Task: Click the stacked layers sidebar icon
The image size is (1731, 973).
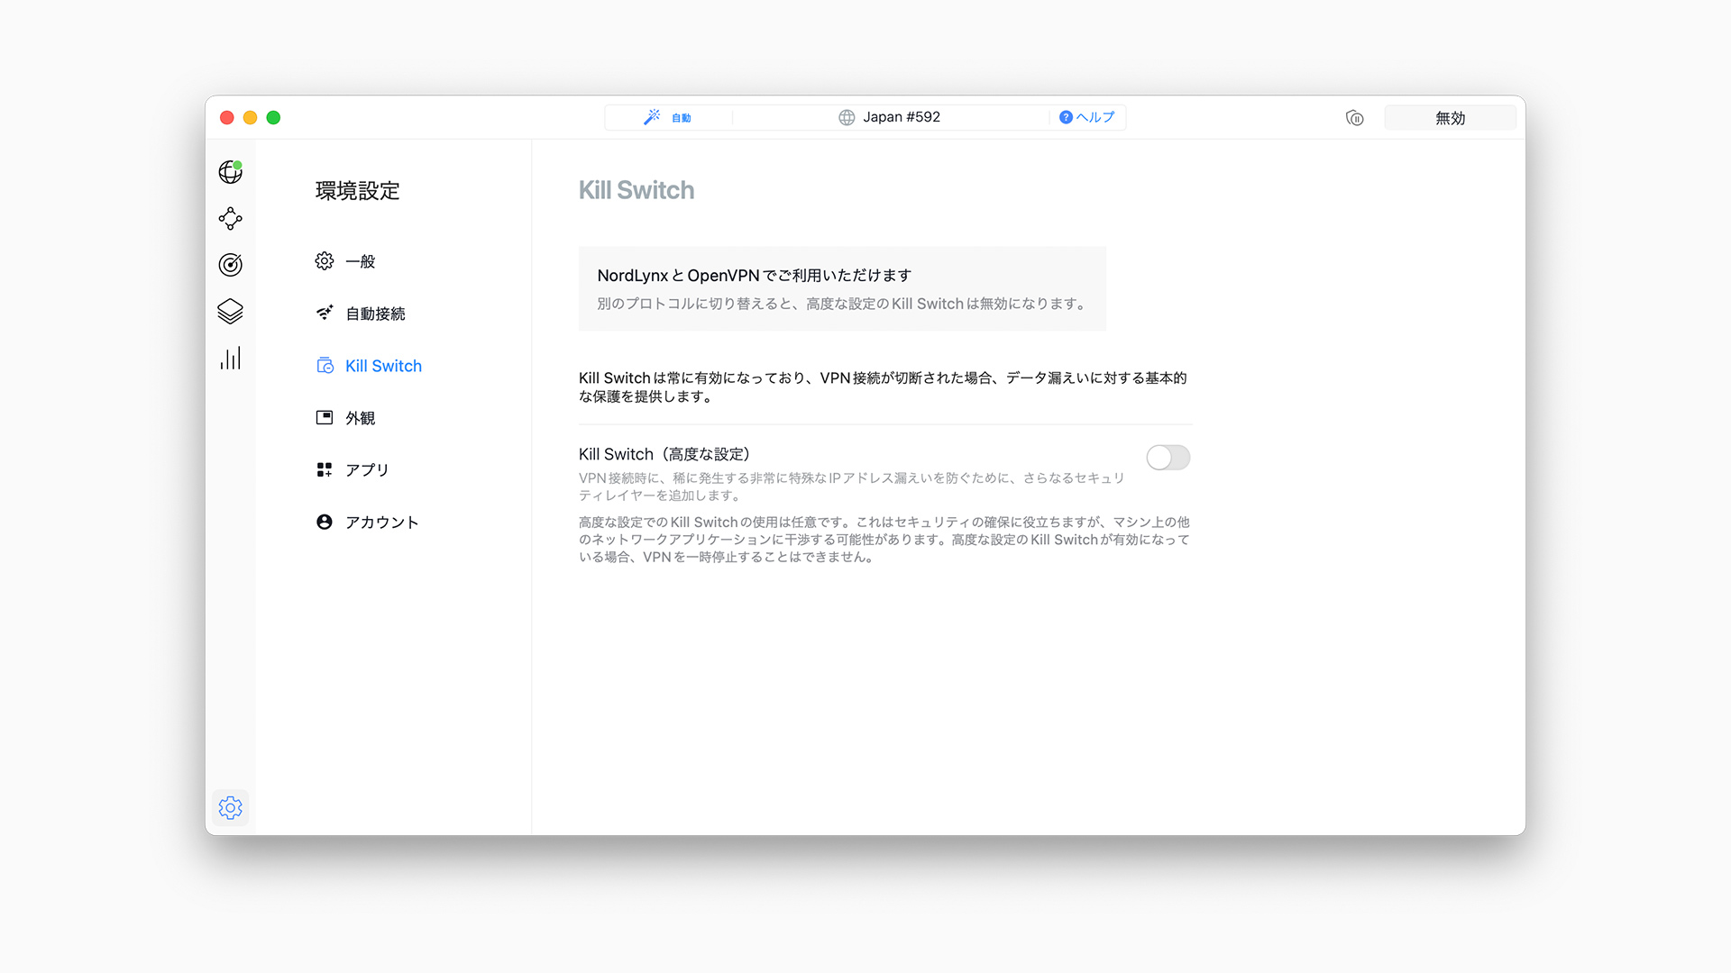Action: (x=230, y=312)
